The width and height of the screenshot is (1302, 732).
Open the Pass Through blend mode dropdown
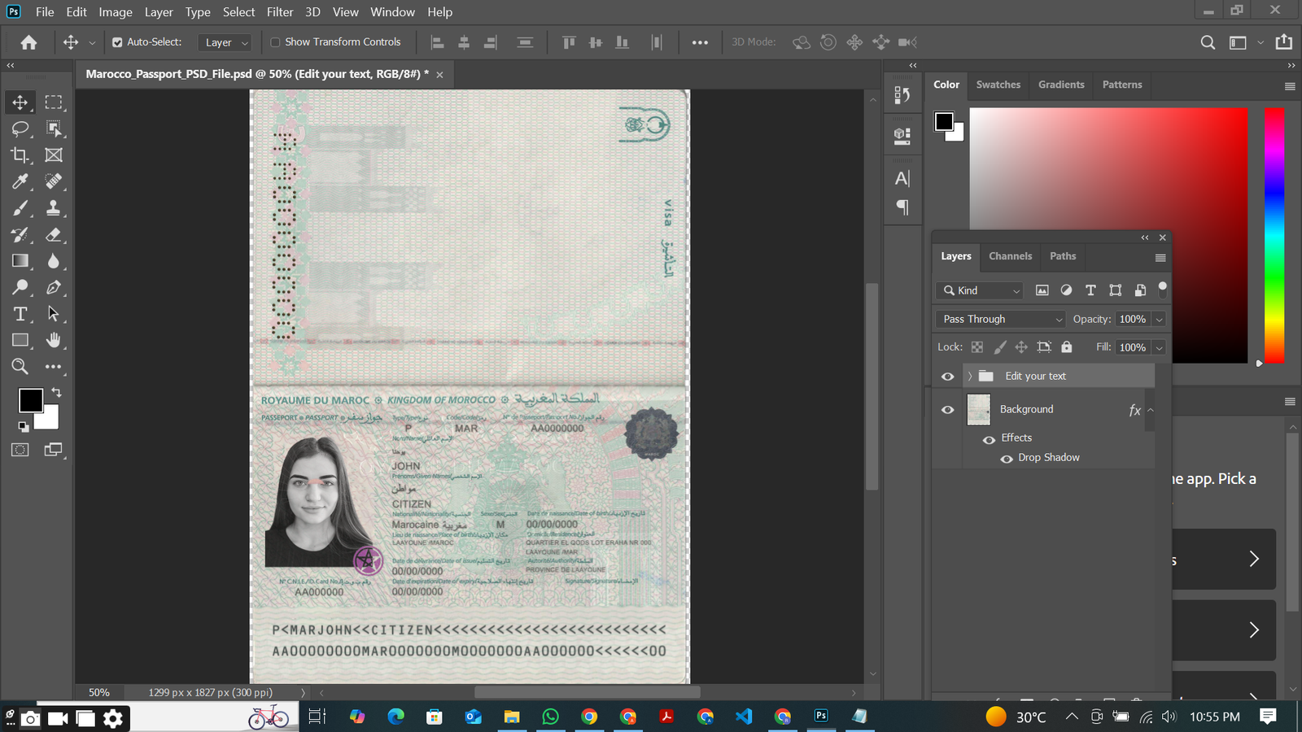coord(1000,319)
